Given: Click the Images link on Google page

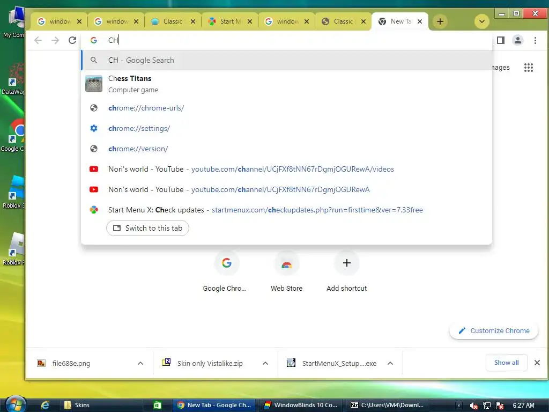Looking at the screenshot, I should (501, 67).
